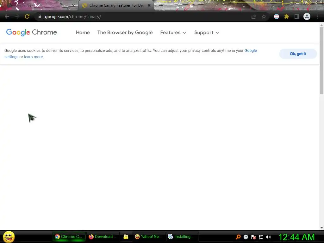Click the page vertical scrollbar thumb
Screen dimensions: 324x243
point(321,60)
